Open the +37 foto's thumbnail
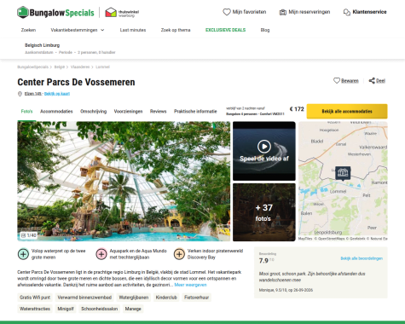The height and width of the screenshot is (324, 405). [x=264, y=212]
